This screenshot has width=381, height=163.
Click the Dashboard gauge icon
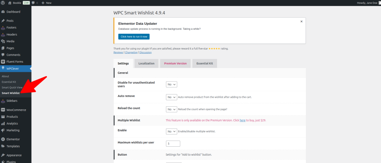tap(3, 12)
